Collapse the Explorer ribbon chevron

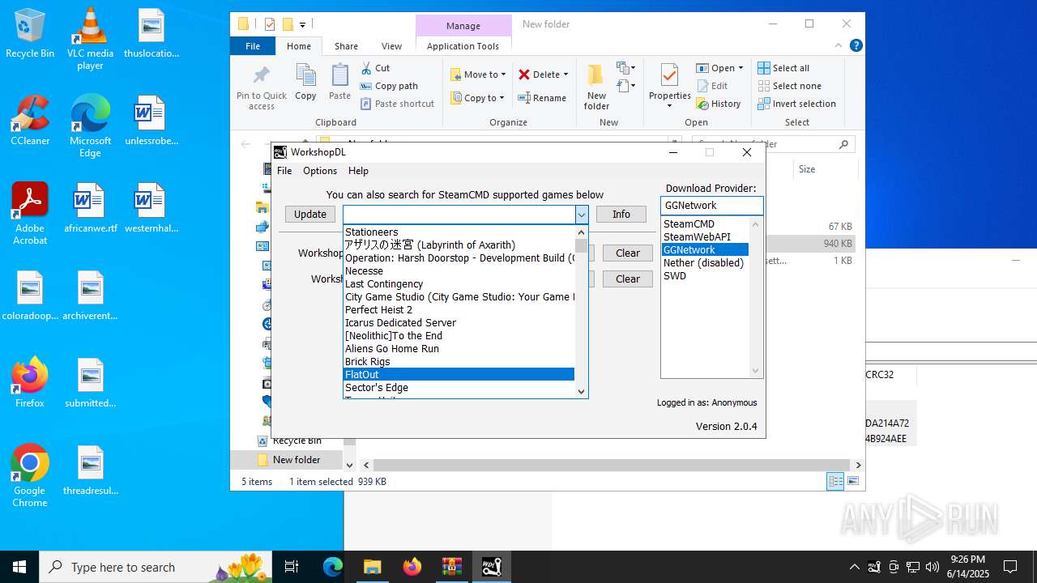[839, 46]
